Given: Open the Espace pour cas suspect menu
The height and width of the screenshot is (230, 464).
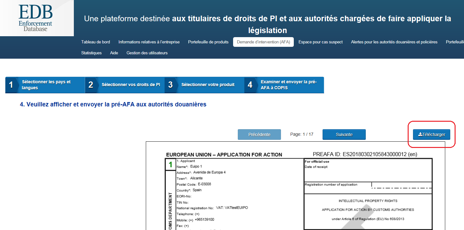Looking at the screenshot, I should pyautogui.click(x=320, y=42).
